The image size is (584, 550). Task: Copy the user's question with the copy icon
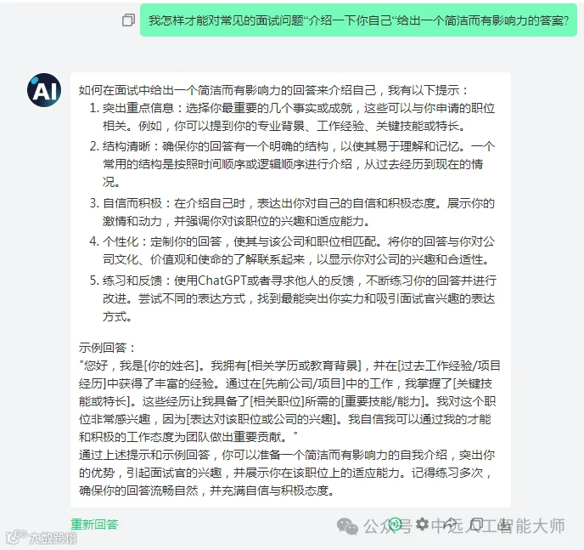128,20
